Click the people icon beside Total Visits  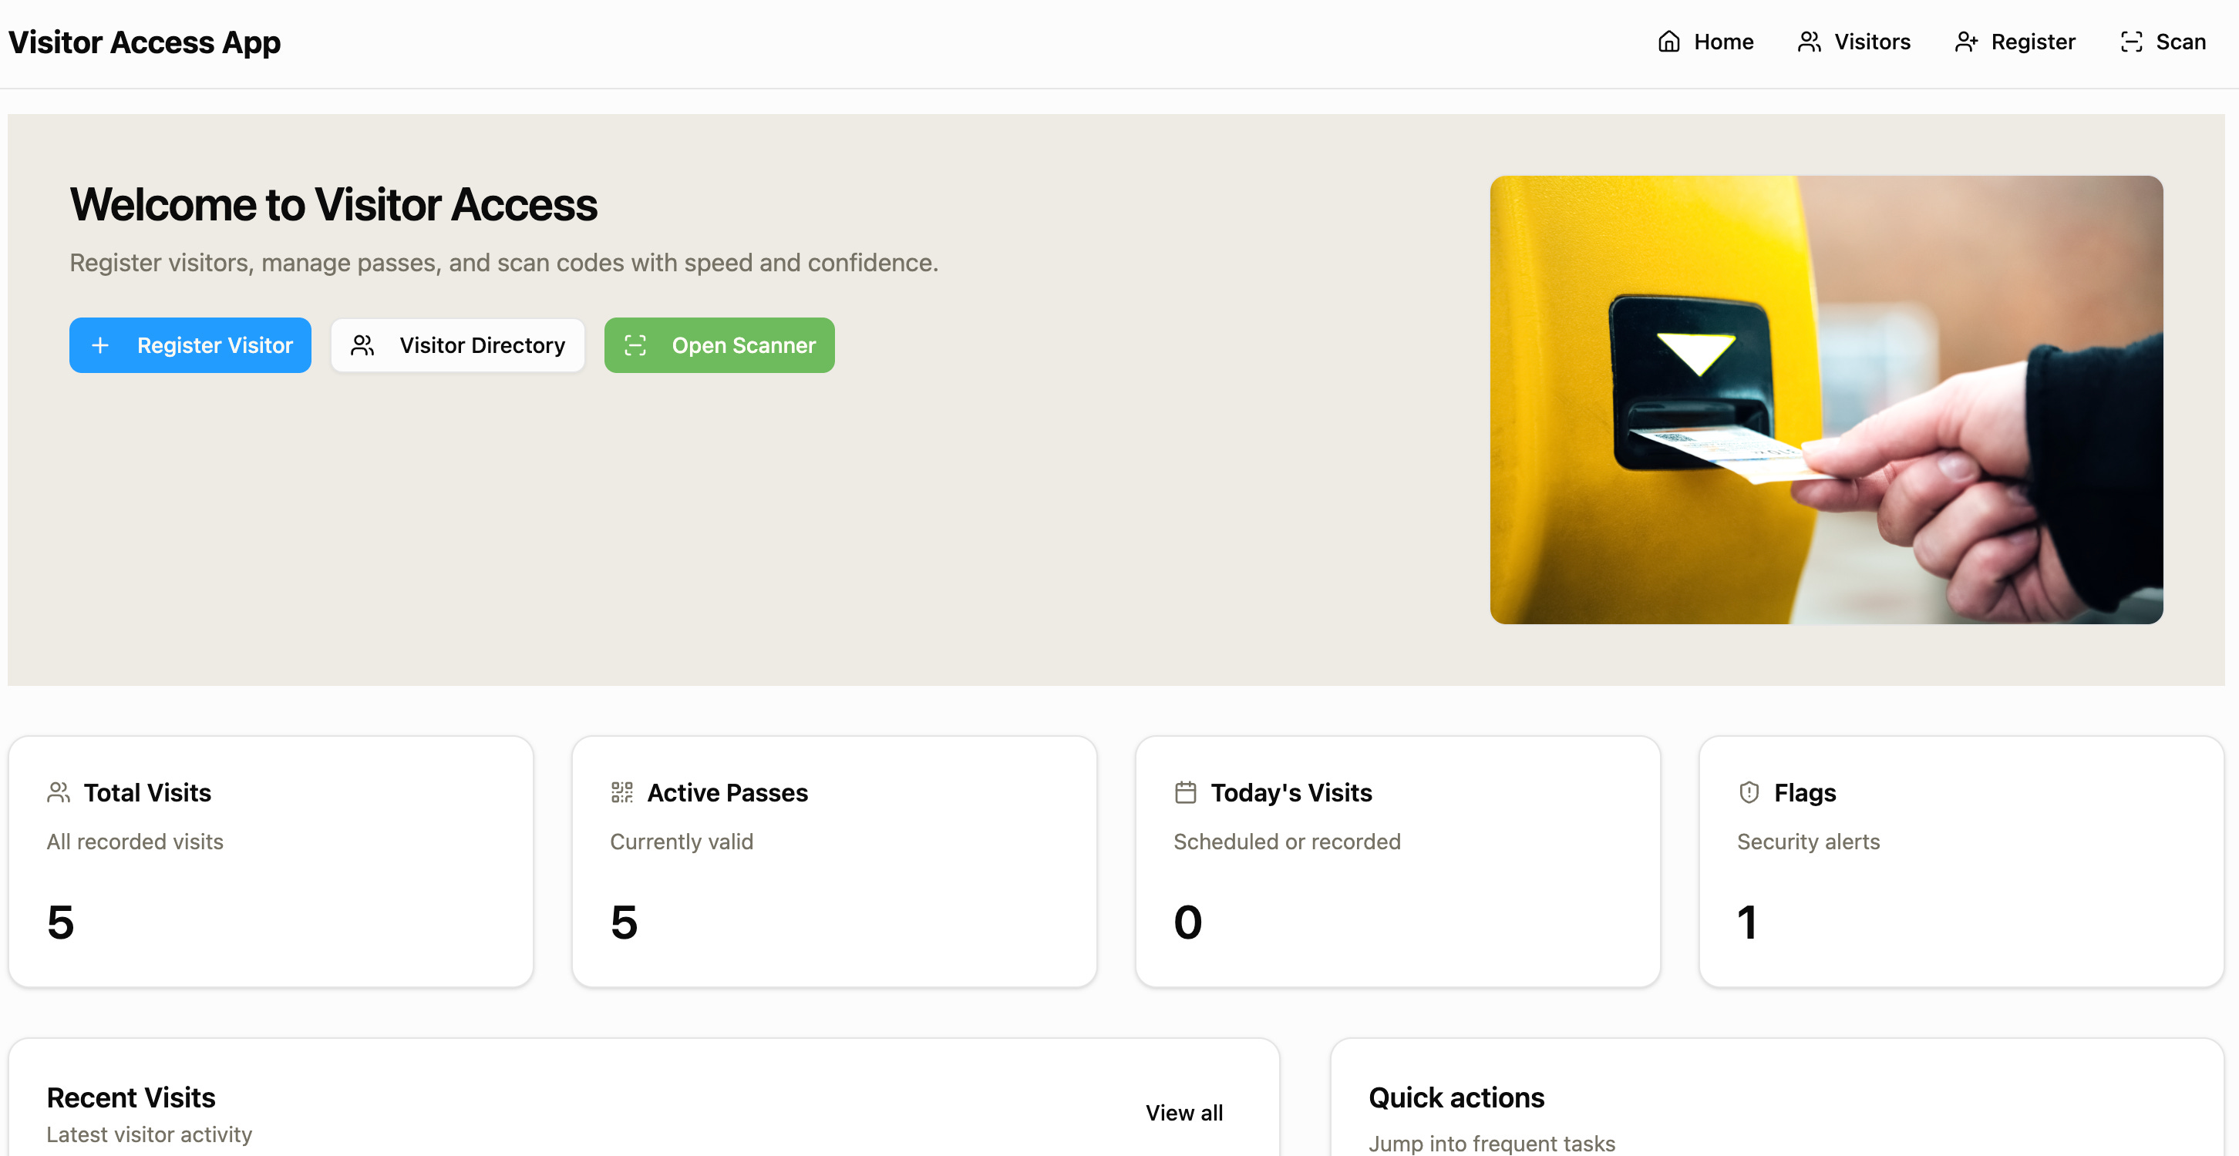pos(59,792)
